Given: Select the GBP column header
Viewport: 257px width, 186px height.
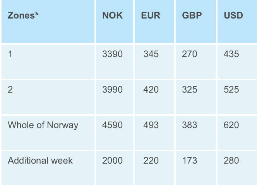Looking at the screenshot, I should point(192,16).
